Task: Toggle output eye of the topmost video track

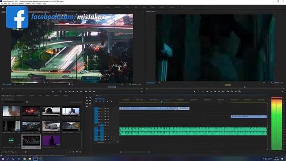Action: [x=108, y=108]
